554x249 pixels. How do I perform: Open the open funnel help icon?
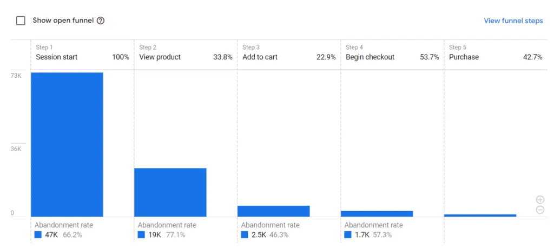click(x=100, y=21)
